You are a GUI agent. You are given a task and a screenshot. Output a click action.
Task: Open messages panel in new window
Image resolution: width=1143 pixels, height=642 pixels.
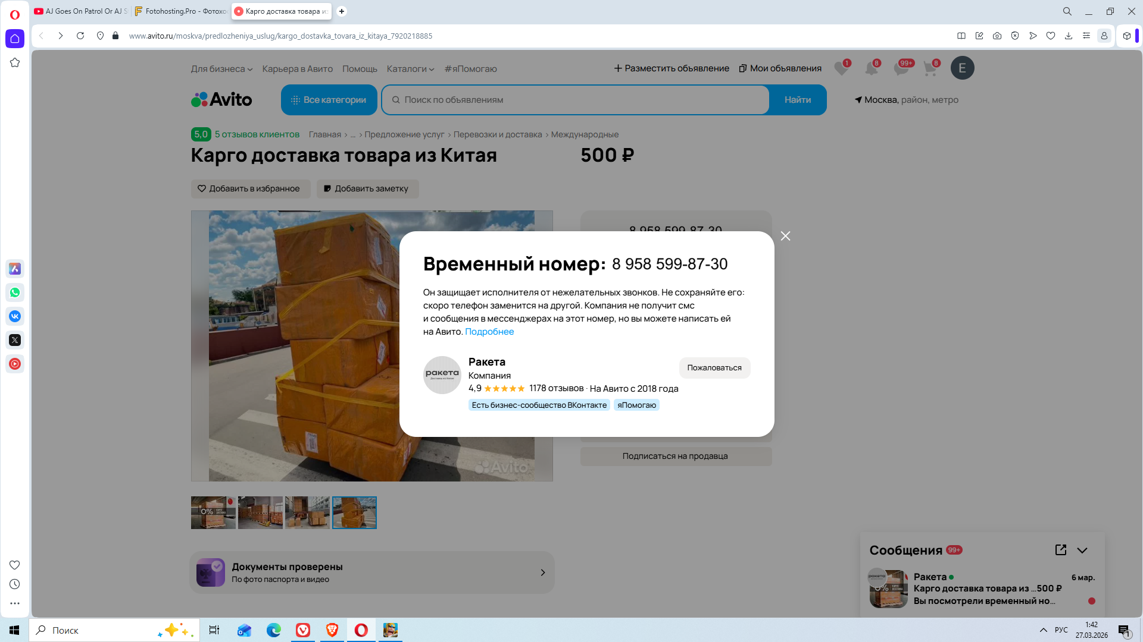[1060, 550]
